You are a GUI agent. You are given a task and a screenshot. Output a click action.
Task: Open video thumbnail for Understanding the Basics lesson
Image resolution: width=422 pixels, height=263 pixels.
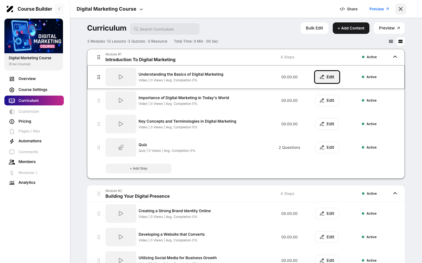[x=121, y=77]
